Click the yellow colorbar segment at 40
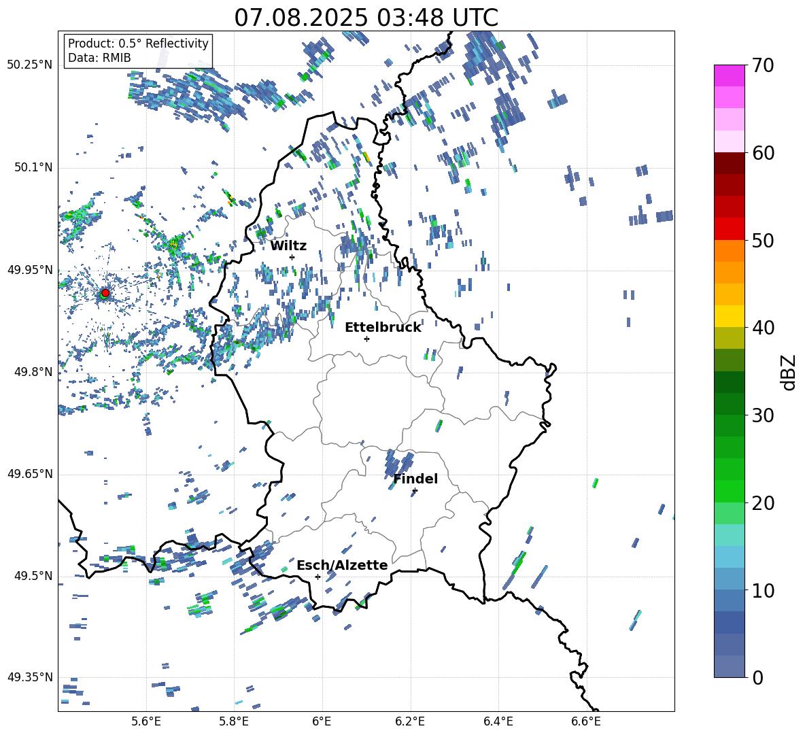Viewport: 805px width, 735px height. click(729, 315)
